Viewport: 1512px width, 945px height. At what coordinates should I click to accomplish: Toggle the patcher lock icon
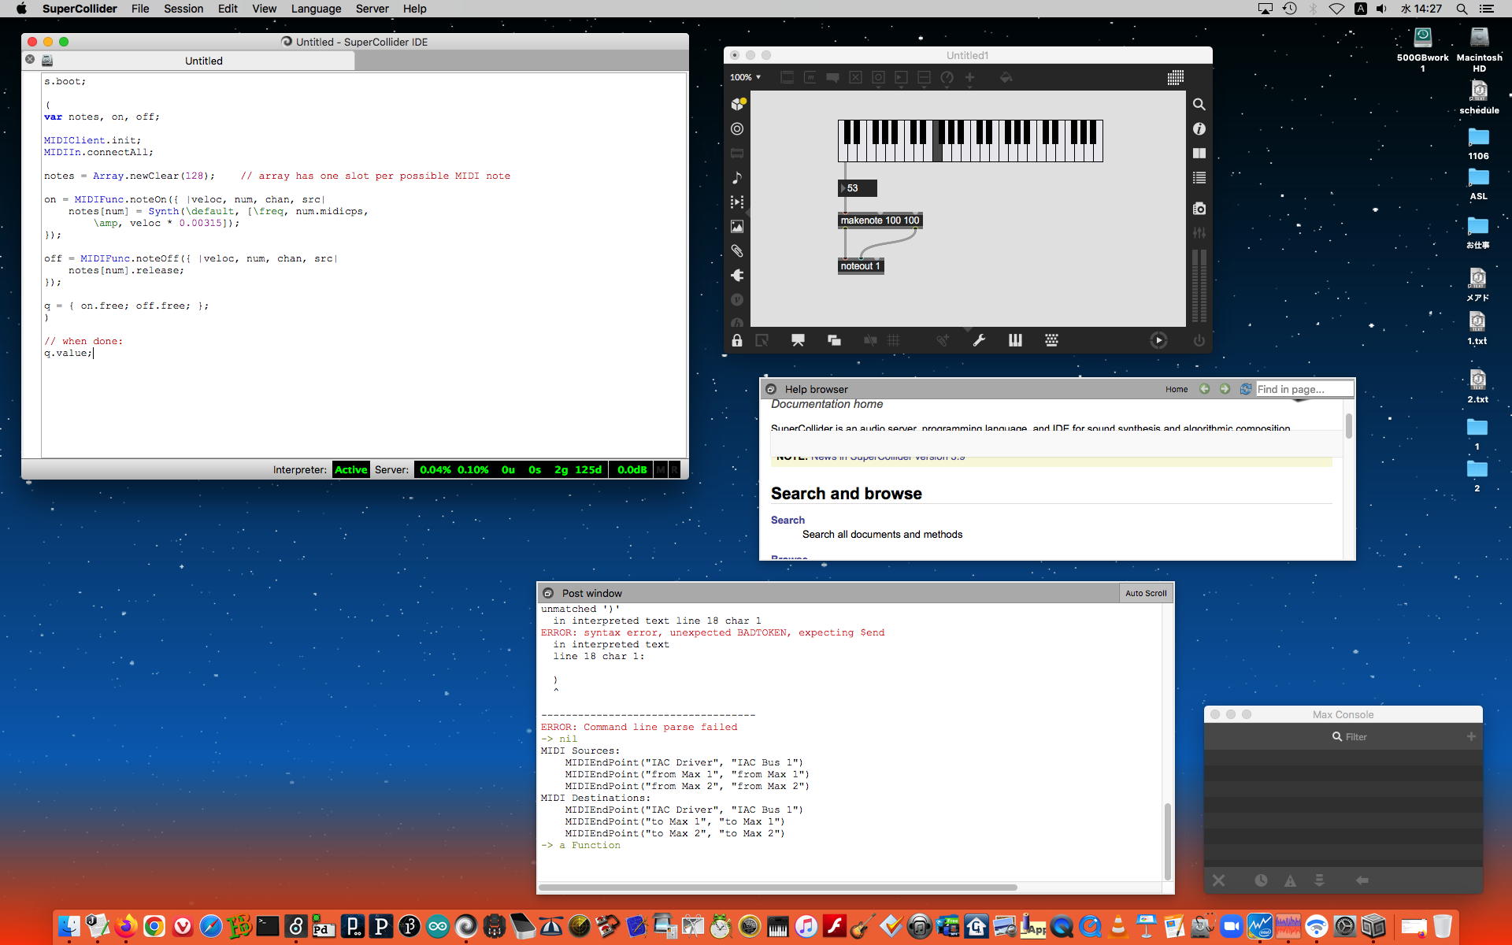(x=736, y=340)
